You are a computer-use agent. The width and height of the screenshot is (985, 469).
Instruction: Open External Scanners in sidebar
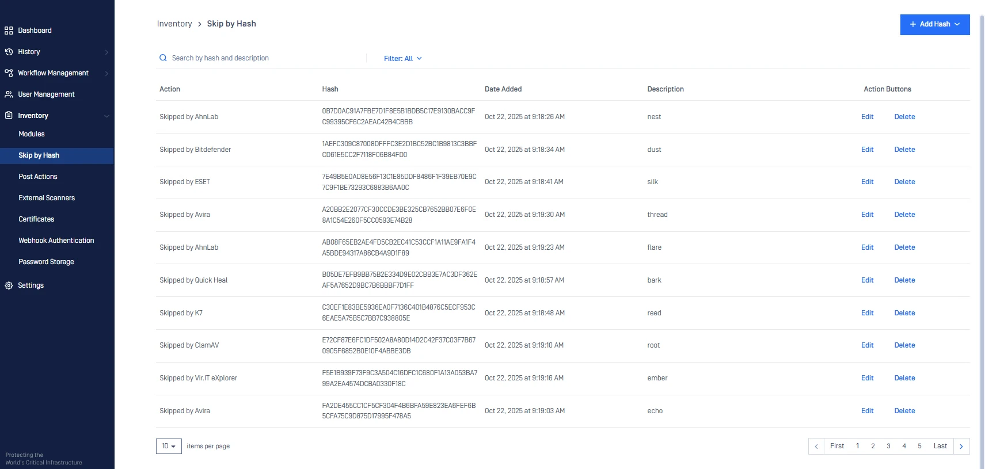tap(47, 198)
